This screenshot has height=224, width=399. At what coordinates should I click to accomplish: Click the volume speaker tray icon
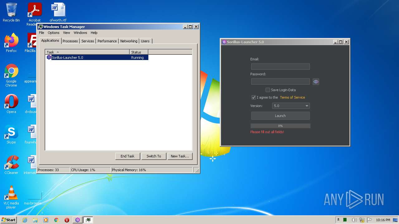coord(354,220)
